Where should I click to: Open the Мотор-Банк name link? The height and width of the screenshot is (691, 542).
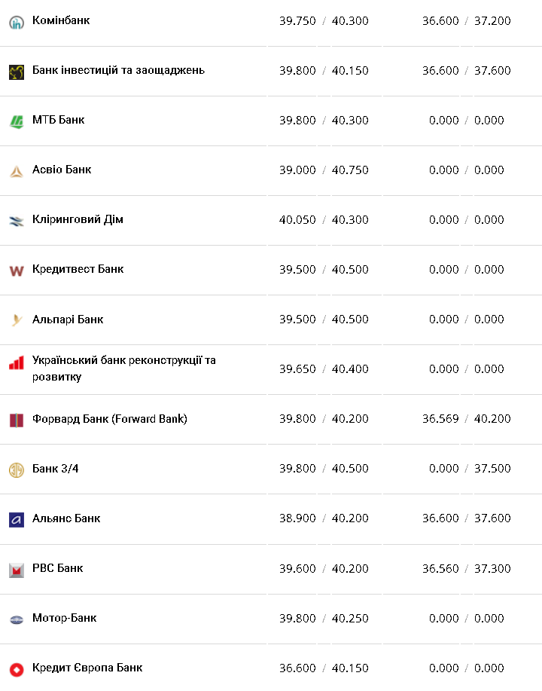(x=64, y=618)
